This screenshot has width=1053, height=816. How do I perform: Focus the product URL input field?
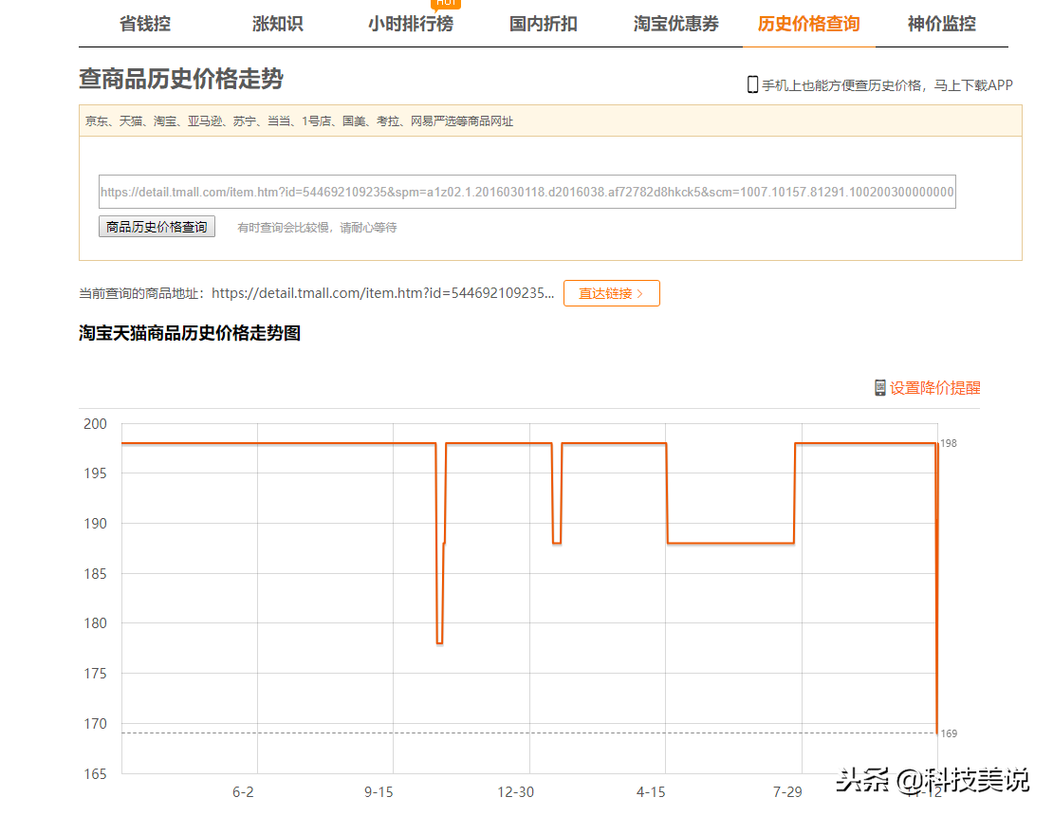[x=527, y=192]
